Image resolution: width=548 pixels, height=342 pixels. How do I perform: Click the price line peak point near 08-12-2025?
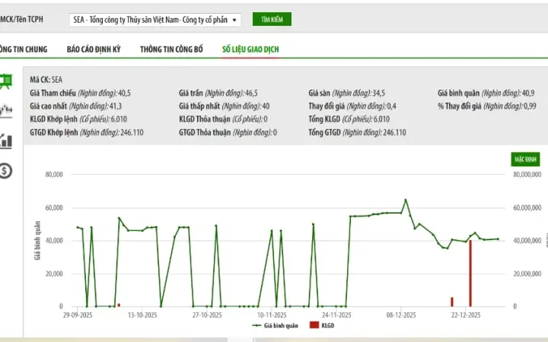click(x=406, y=200)
